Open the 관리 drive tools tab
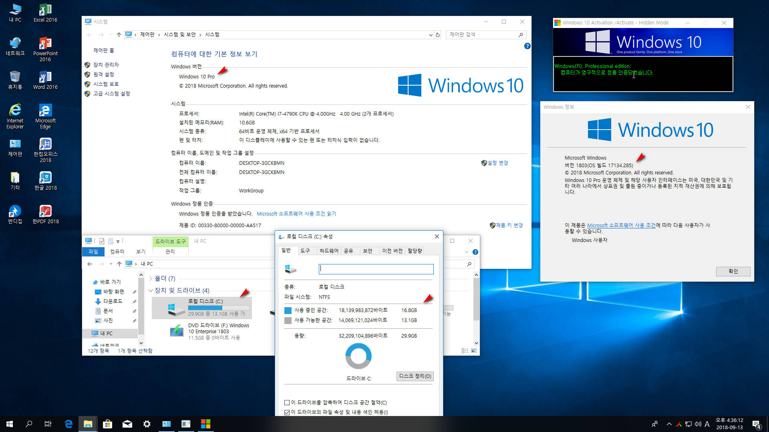 click(x=170, y=252)
